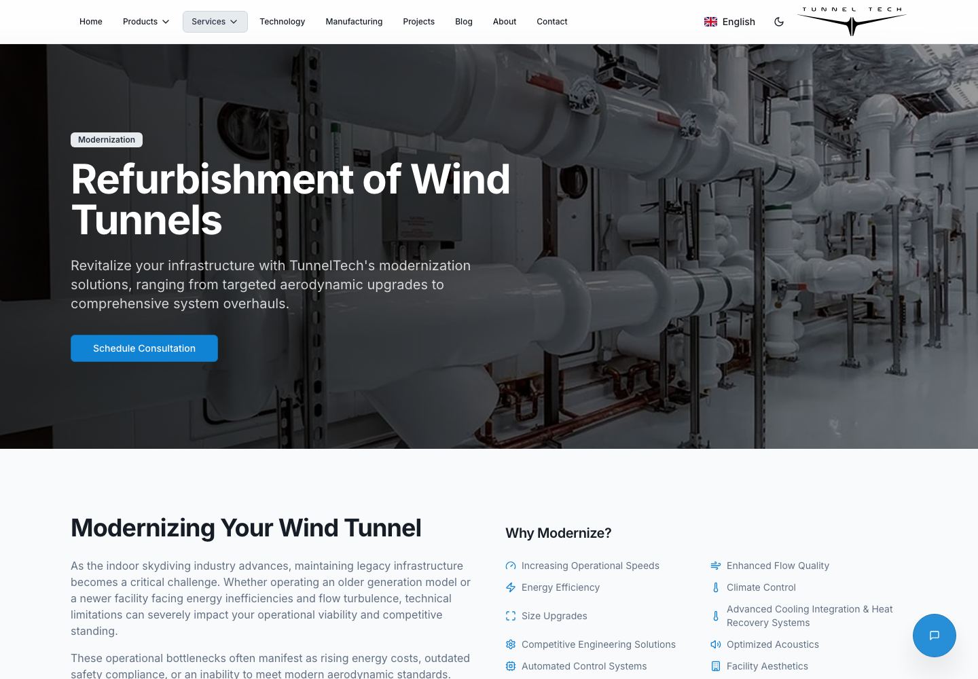Click the gear icon beside Competitive Engineering Solutions

point(511,644)
